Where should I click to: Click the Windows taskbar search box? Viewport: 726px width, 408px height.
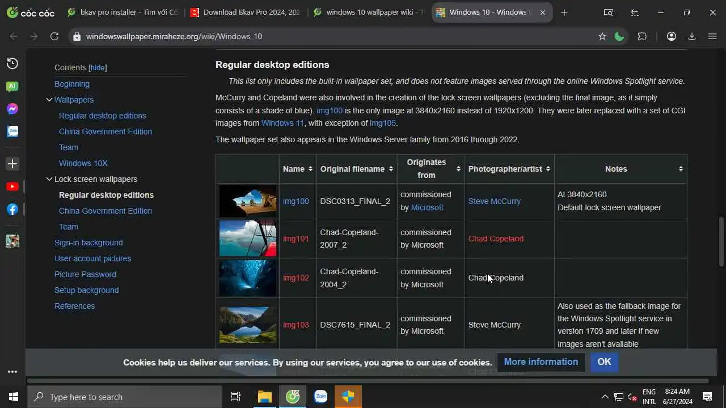[x=125, y=397]
